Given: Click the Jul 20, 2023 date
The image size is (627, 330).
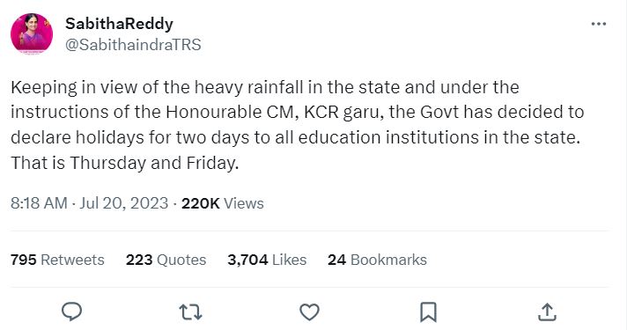Looking at the screenshot, I should pos(123,203).
